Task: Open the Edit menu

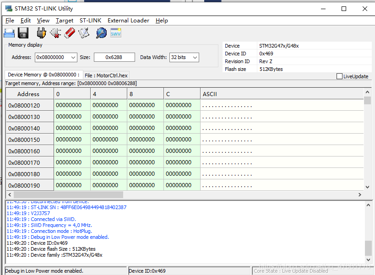Action: click(26, 21)
